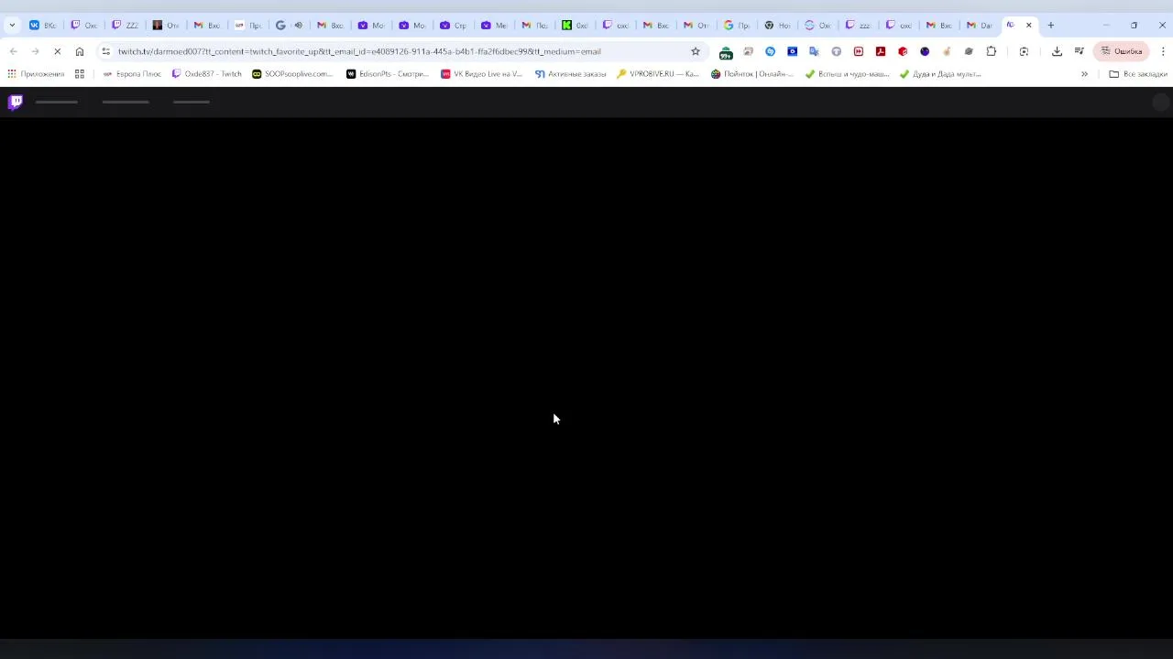Screen dimensions: 1173x659
Task: Open the tab search dropdown
Action: pos(12,26)
